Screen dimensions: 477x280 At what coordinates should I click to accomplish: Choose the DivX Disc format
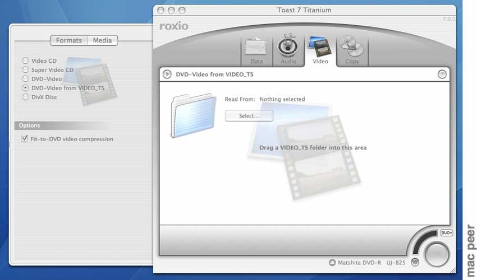point(26,97)
